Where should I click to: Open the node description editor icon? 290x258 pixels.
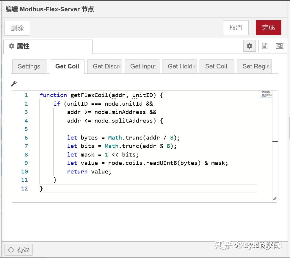tap(264, 46)
